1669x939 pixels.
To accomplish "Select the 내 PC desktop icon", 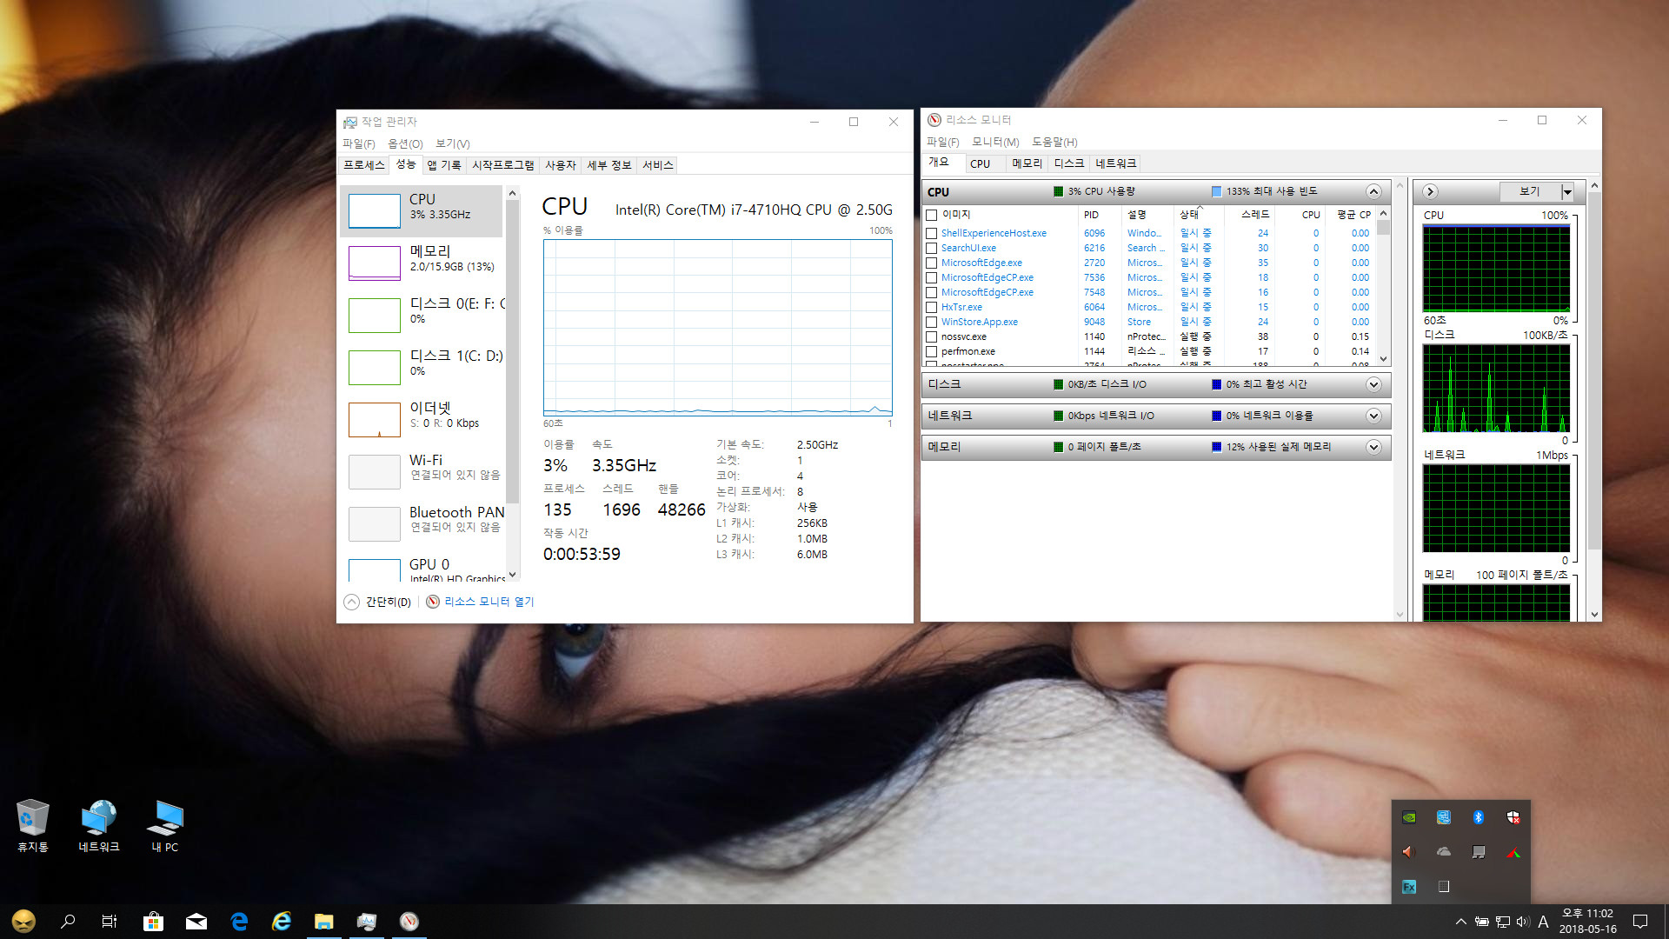I will pyautogui.click(x=165, y=826).
